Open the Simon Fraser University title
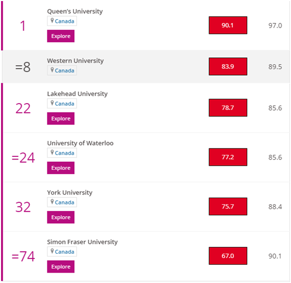 tap(82, 242)
